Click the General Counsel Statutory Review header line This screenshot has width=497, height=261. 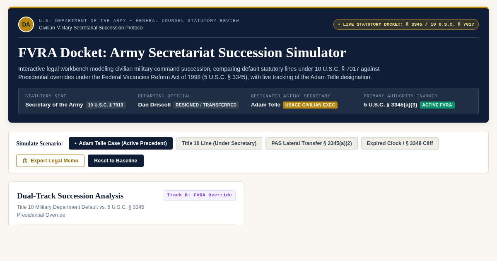point(139,21)
